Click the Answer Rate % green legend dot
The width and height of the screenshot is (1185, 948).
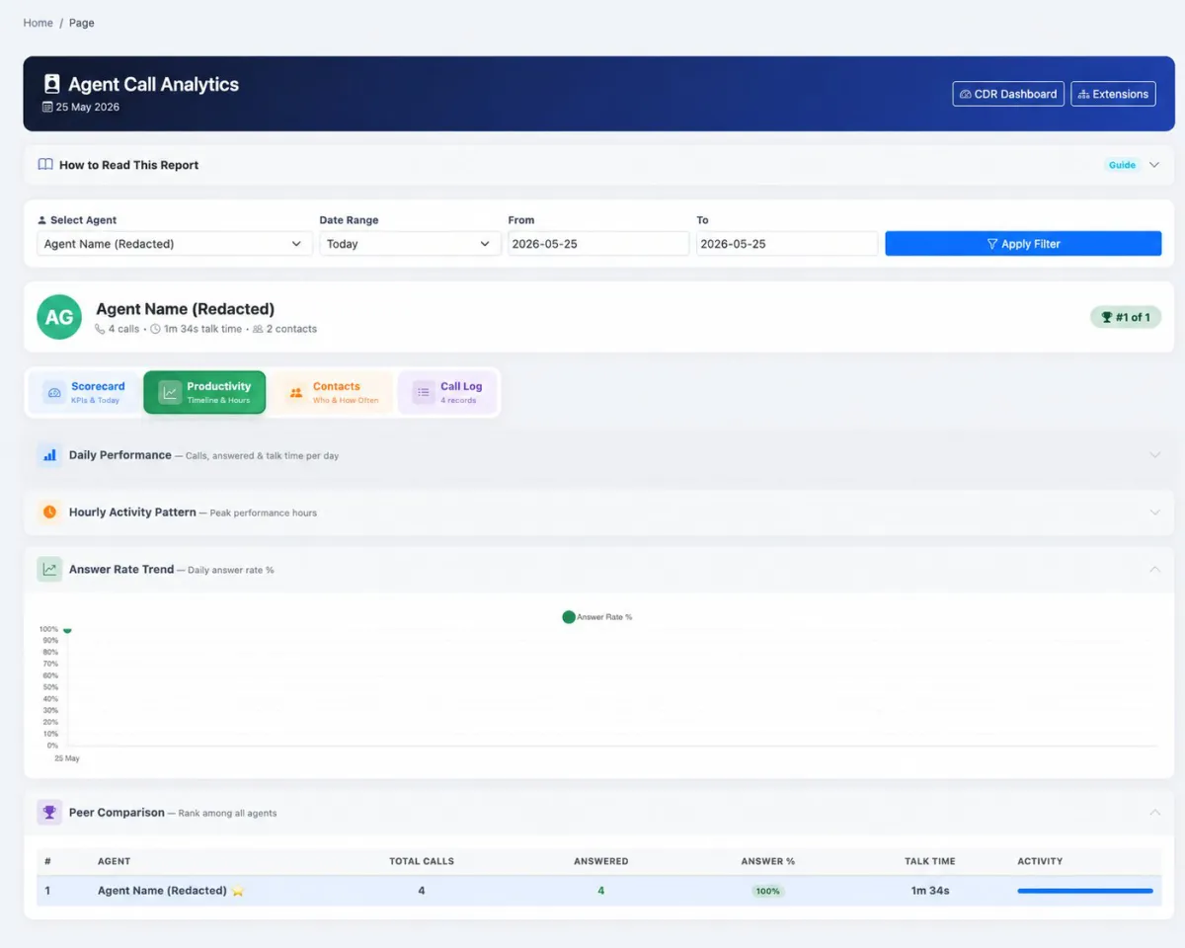(x=569, y=617)
